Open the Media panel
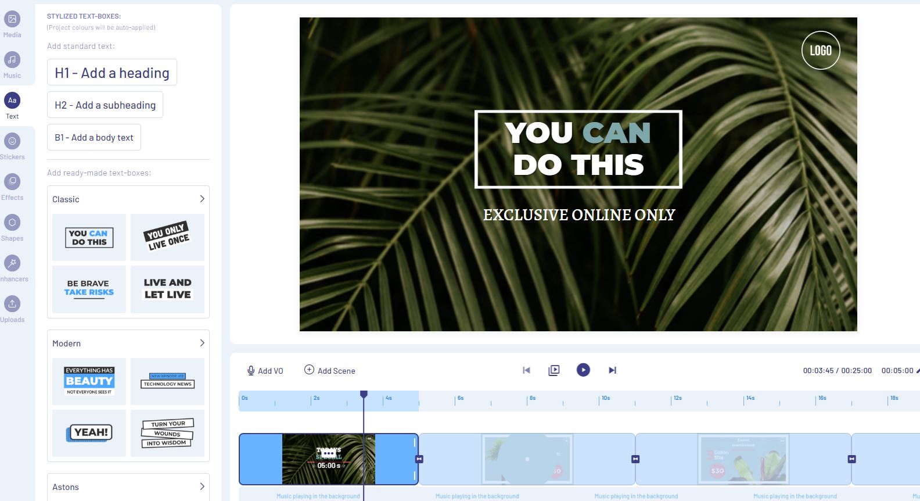The image size is (920, 501). coord(12,20)
